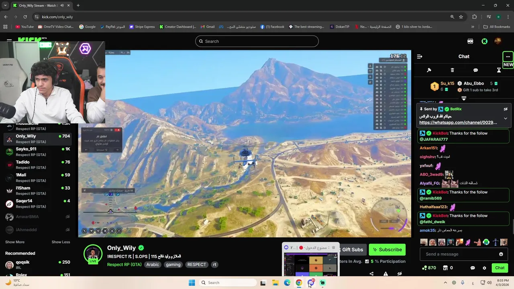This screenshot has width=514, height=289.
Task: Click the Send a message field
Action: pos(463,254)
